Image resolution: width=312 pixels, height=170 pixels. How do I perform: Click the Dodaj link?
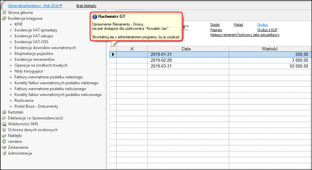point(215,25)
